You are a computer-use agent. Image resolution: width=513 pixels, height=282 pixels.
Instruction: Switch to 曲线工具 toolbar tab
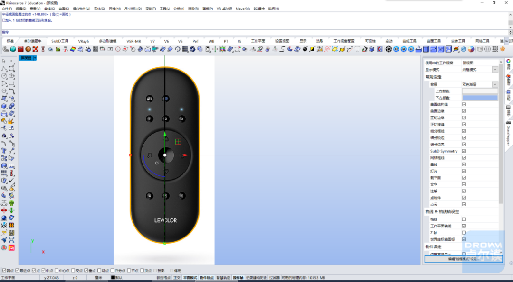coord(409,41)
